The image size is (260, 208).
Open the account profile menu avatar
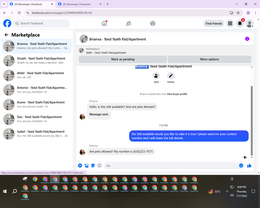click(250, 23)
